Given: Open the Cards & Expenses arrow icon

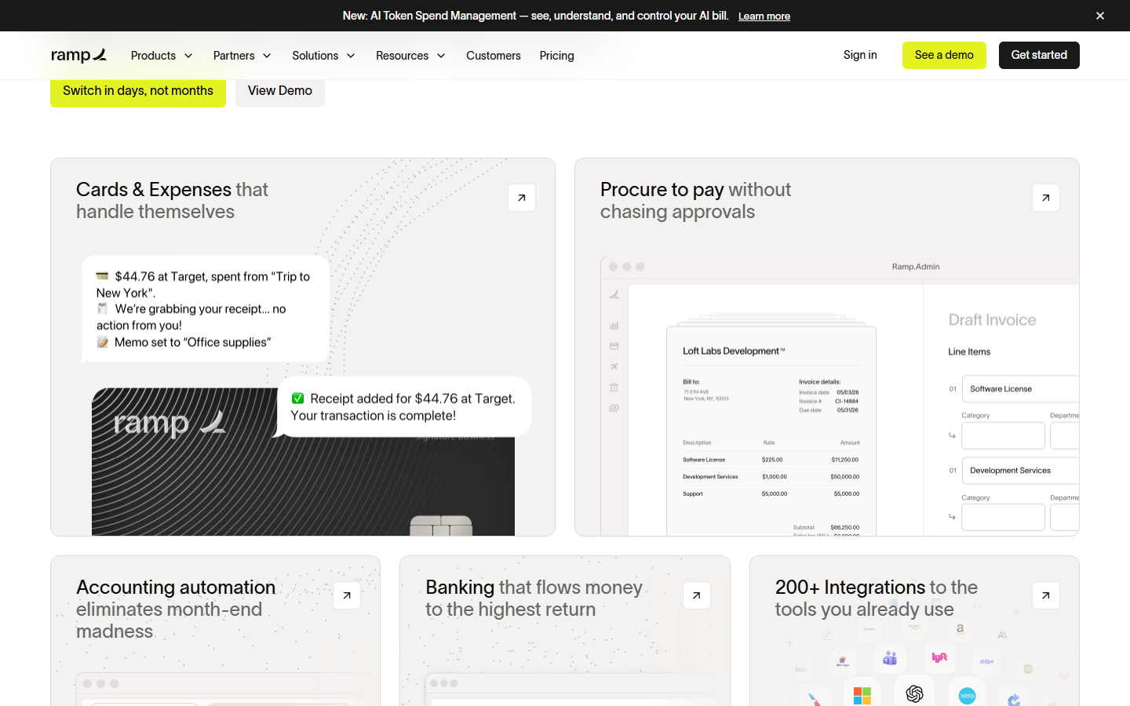Looking at the screenshot, I should 522,198.
